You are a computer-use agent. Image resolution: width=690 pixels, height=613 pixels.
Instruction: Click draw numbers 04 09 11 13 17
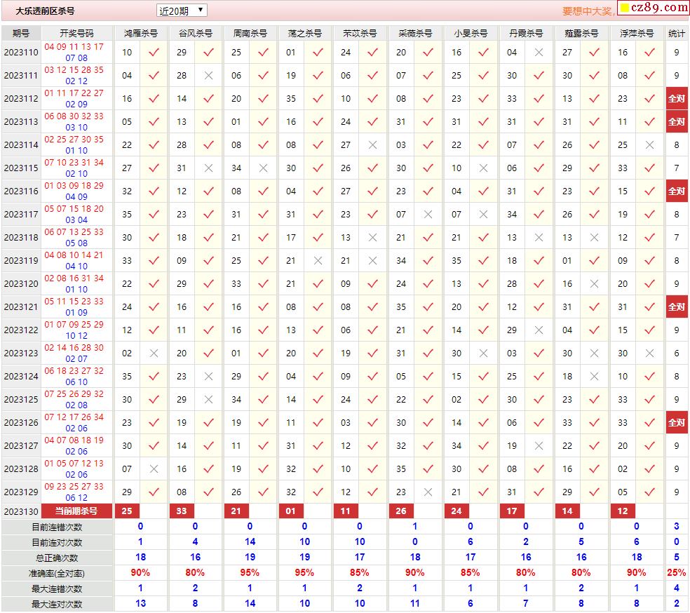(74, 47)
